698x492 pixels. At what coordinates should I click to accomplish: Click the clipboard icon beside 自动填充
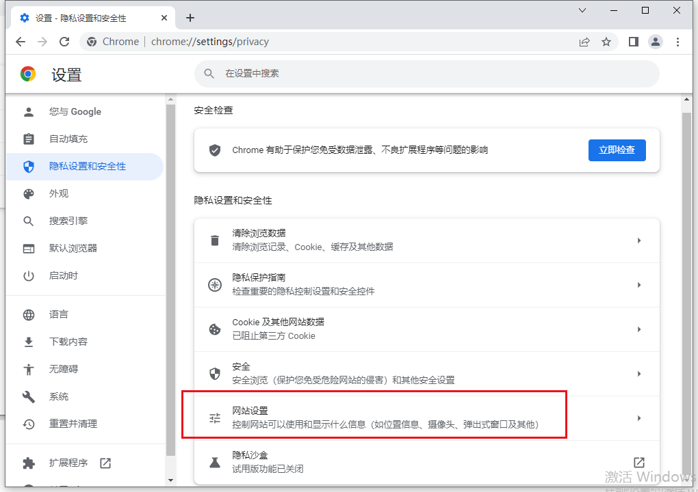(29, 139)
